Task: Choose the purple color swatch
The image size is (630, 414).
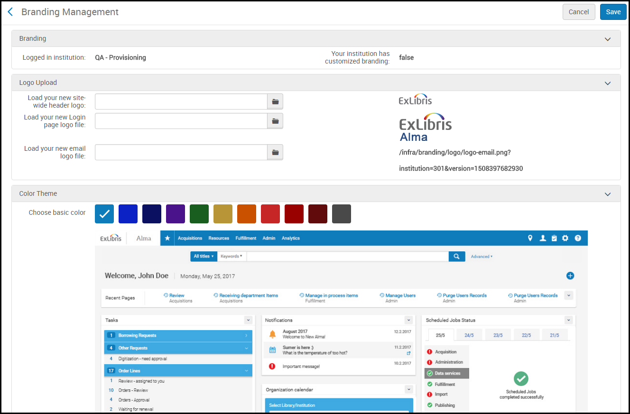Action: (176, 214)
